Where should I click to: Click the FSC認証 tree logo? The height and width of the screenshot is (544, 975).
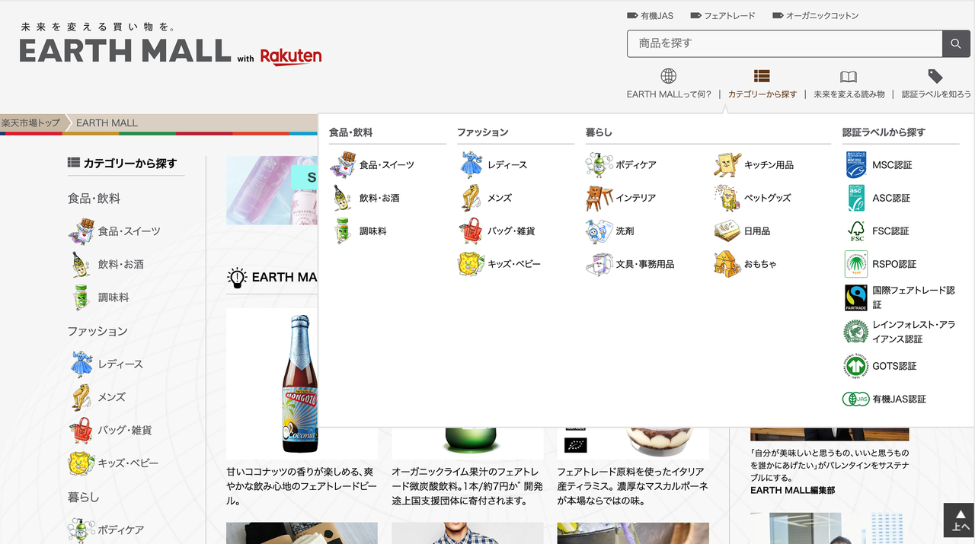click(856, 231)
